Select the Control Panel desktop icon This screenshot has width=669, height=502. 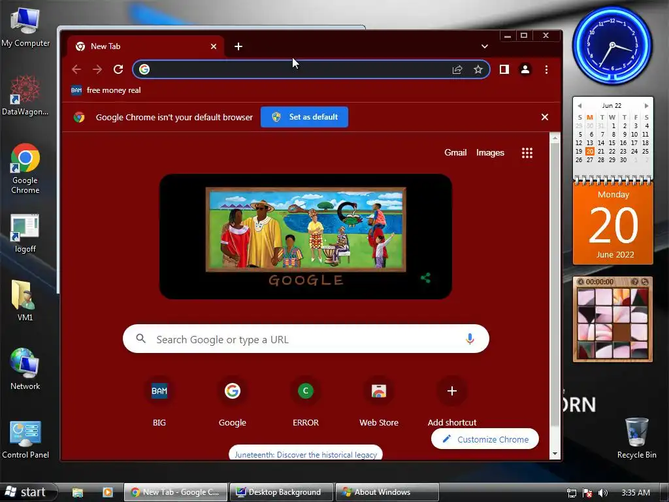click(25, 439)
